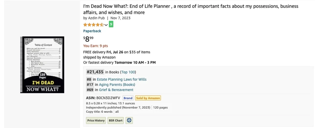Open Aging Parents (Books) category
The height and width of the screenshot is (128, 315).
(117, 85)
